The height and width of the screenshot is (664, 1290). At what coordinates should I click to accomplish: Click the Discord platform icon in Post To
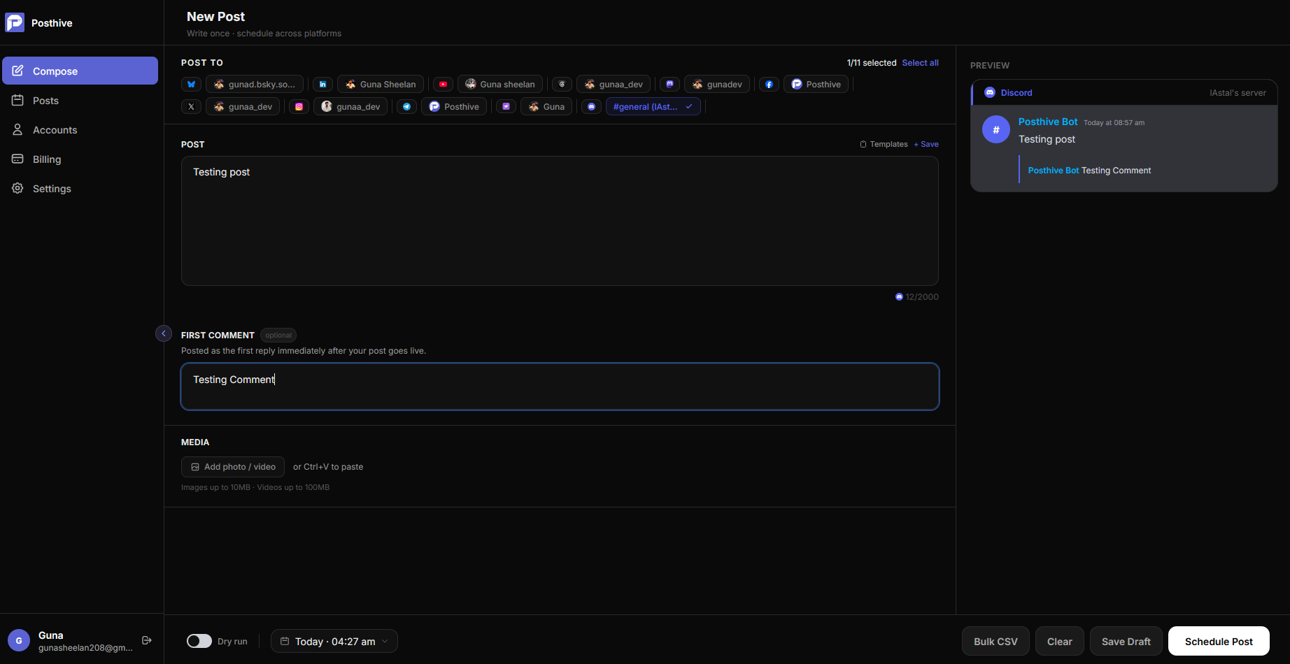(591, 107)
